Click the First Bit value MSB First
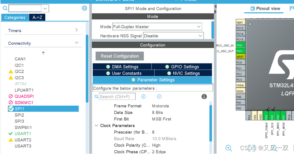Screen dimensions: 294x154 pyautogui.click(x=161, y=119)
